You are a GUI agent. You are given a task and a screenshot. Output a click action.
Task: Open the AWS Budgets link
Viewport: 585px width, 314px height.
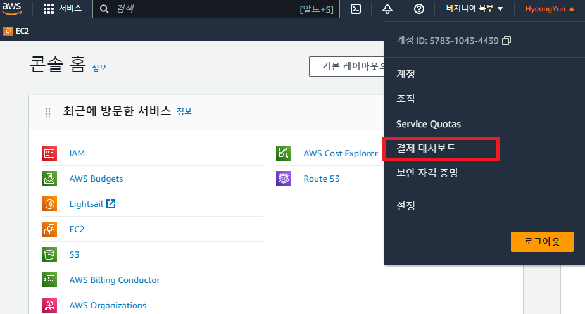click(x=96, y=179)
